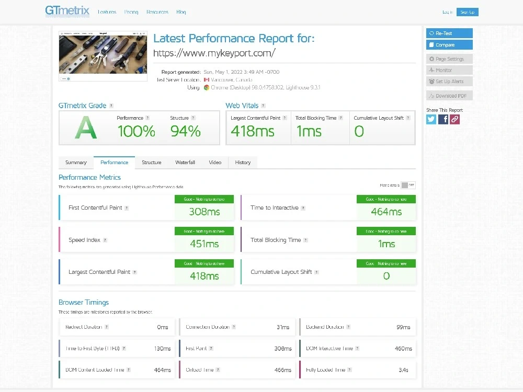
Task: Open Features in top navigation
Action: [x=107, y=12]
